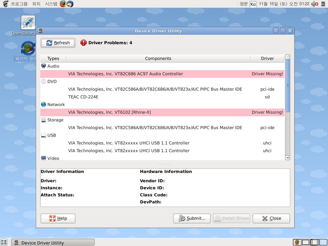Click the Submit... button
This screenshot has height=246, width=328.
192,218
